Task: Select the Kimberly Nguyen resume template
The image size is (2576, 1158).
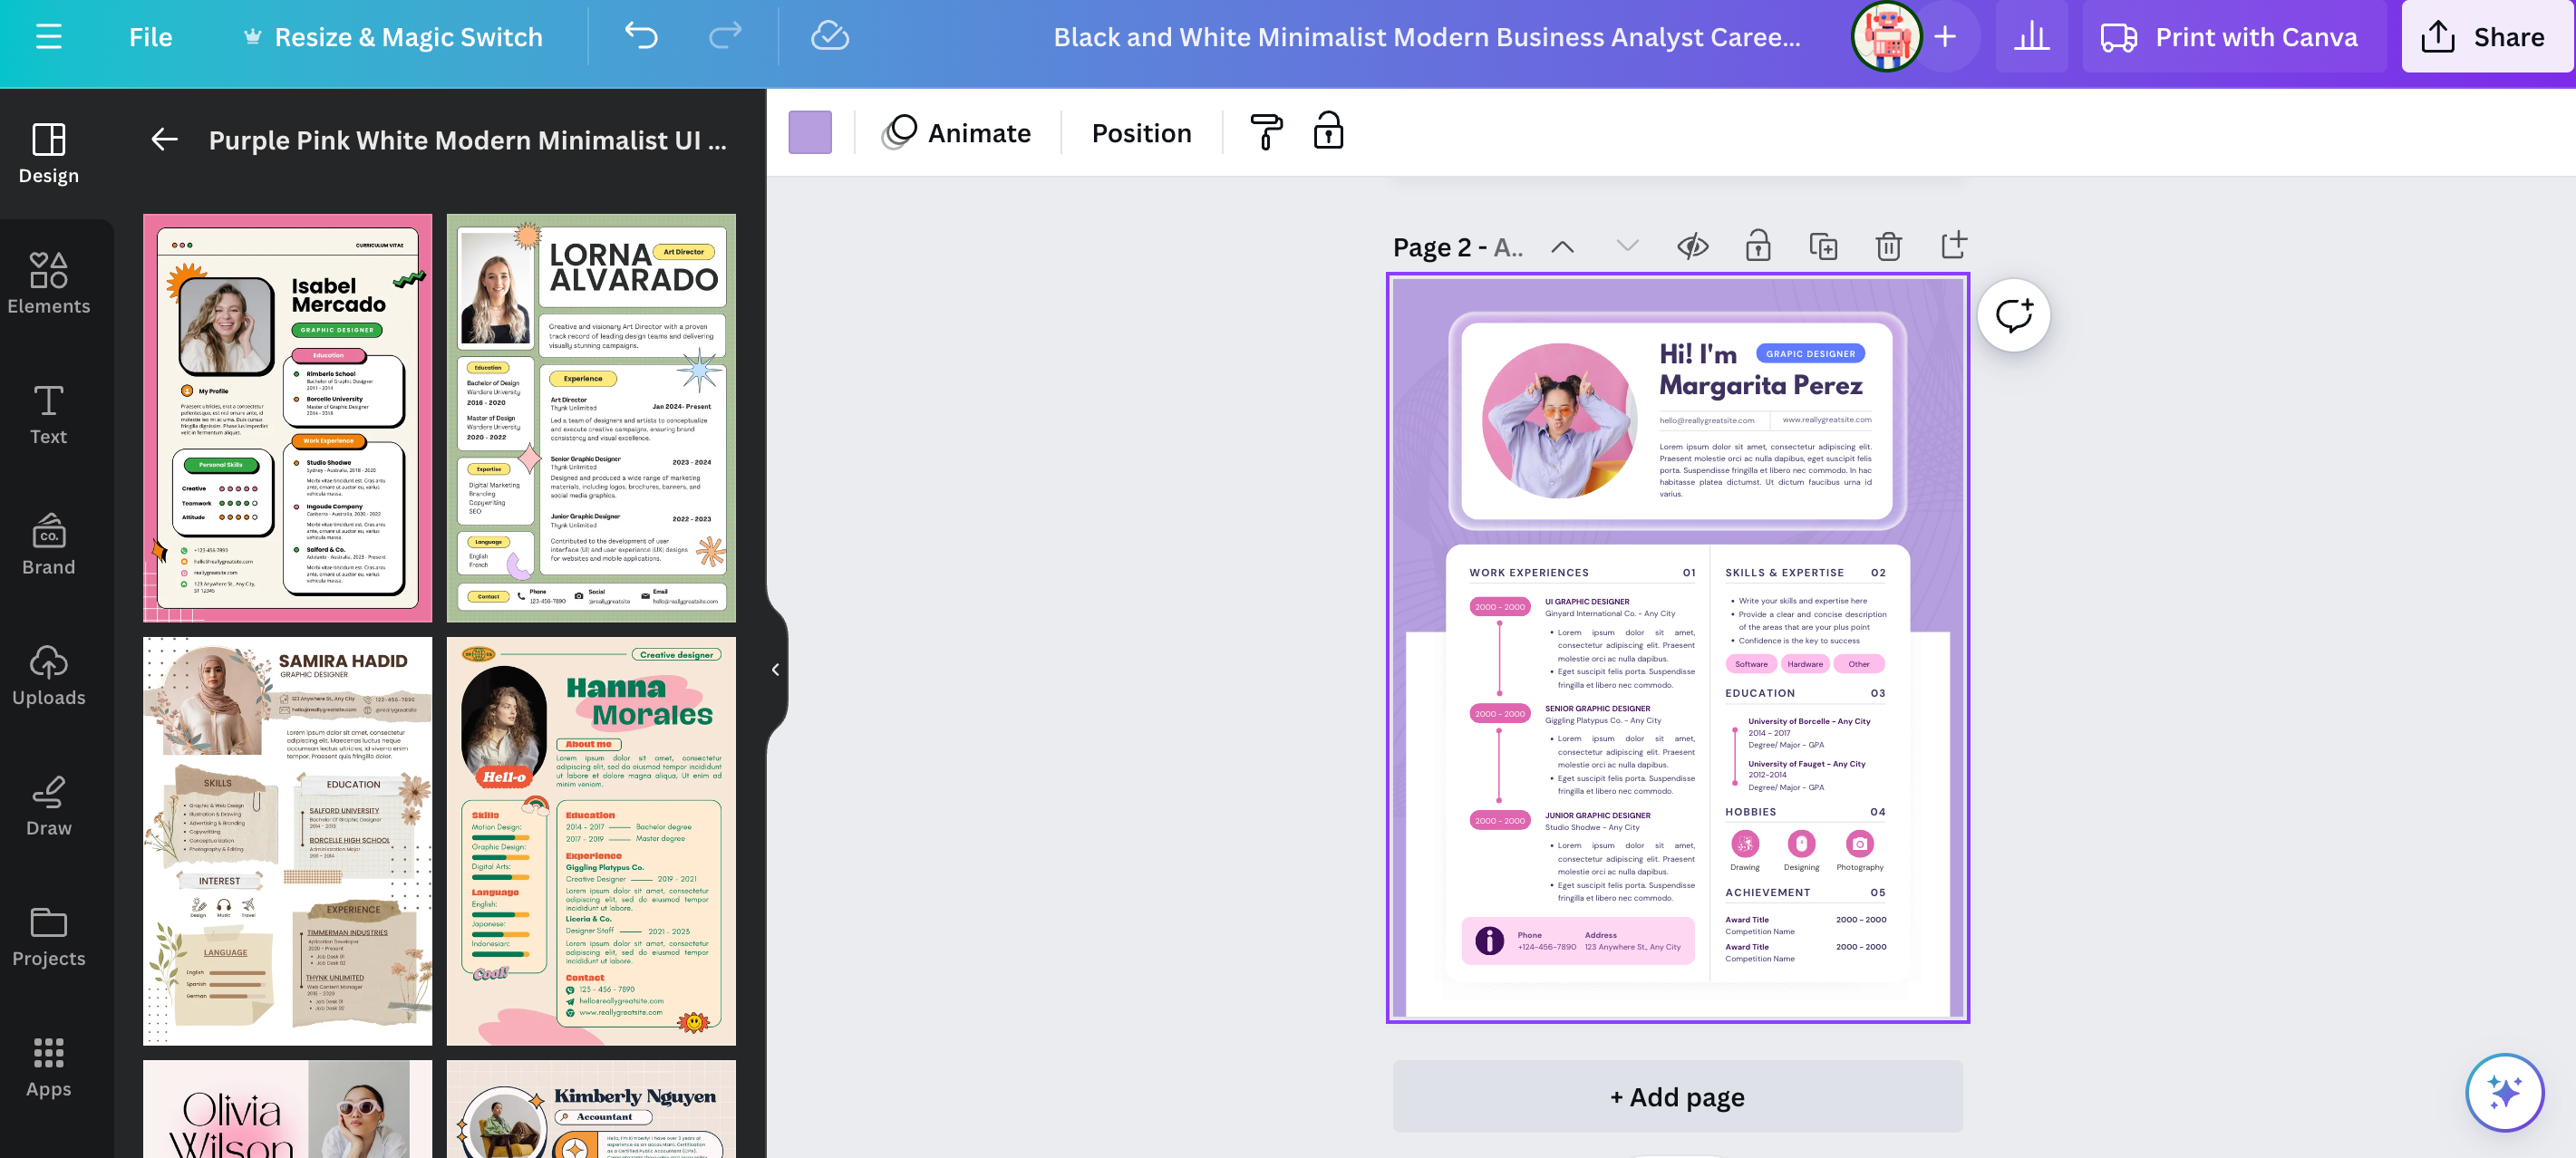Action: coord(591,1109)
